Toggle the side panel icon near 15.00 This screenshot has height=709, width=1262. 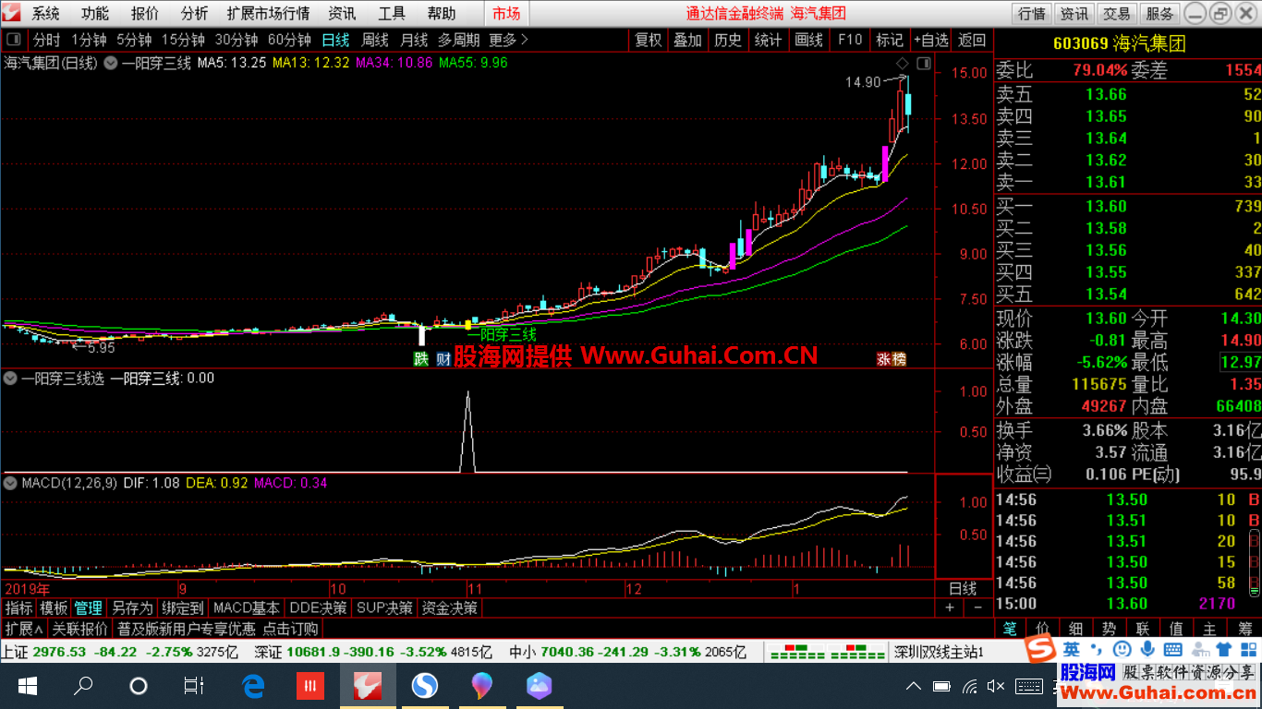[x=923, y=64]
